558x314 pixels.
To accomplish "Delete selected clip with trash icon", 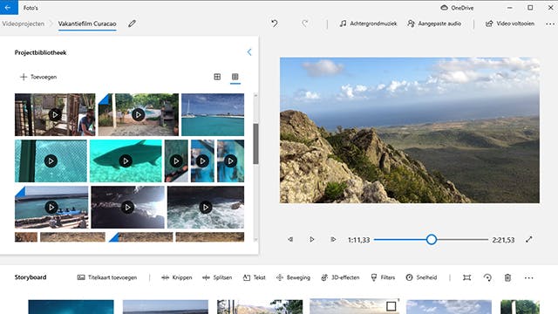I will [x=507, y=277].
